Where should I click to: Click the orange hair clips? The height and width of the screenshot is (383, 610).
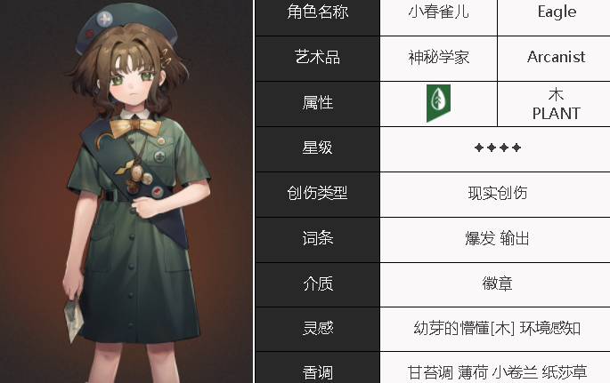coord(167,58)
